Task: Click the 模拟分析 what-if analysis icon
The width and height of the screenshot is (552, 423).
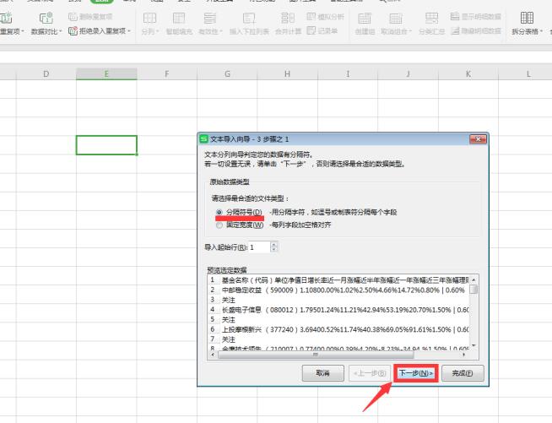Action: pyautogui.click(x=311, y=16)
